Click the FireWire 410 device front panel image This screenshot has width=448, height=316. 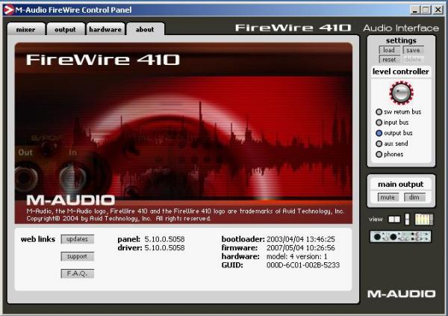[402, 237]
